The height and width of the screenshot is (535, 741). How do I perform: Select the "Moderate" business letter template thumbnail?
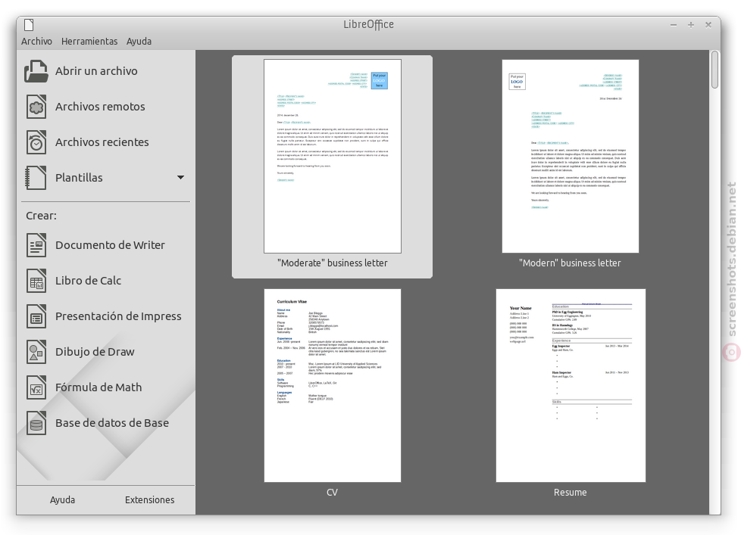click(x=332, y=156)
